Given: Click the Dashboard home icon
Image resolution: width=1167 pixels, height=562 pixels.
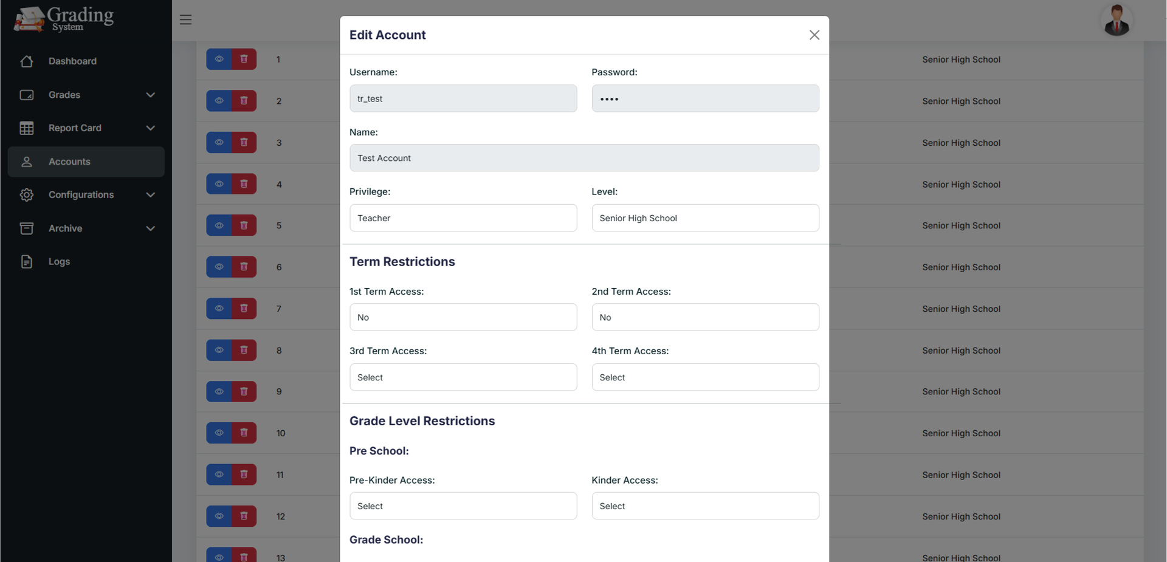Looking at the screenshot, I should tap(27, 61).
